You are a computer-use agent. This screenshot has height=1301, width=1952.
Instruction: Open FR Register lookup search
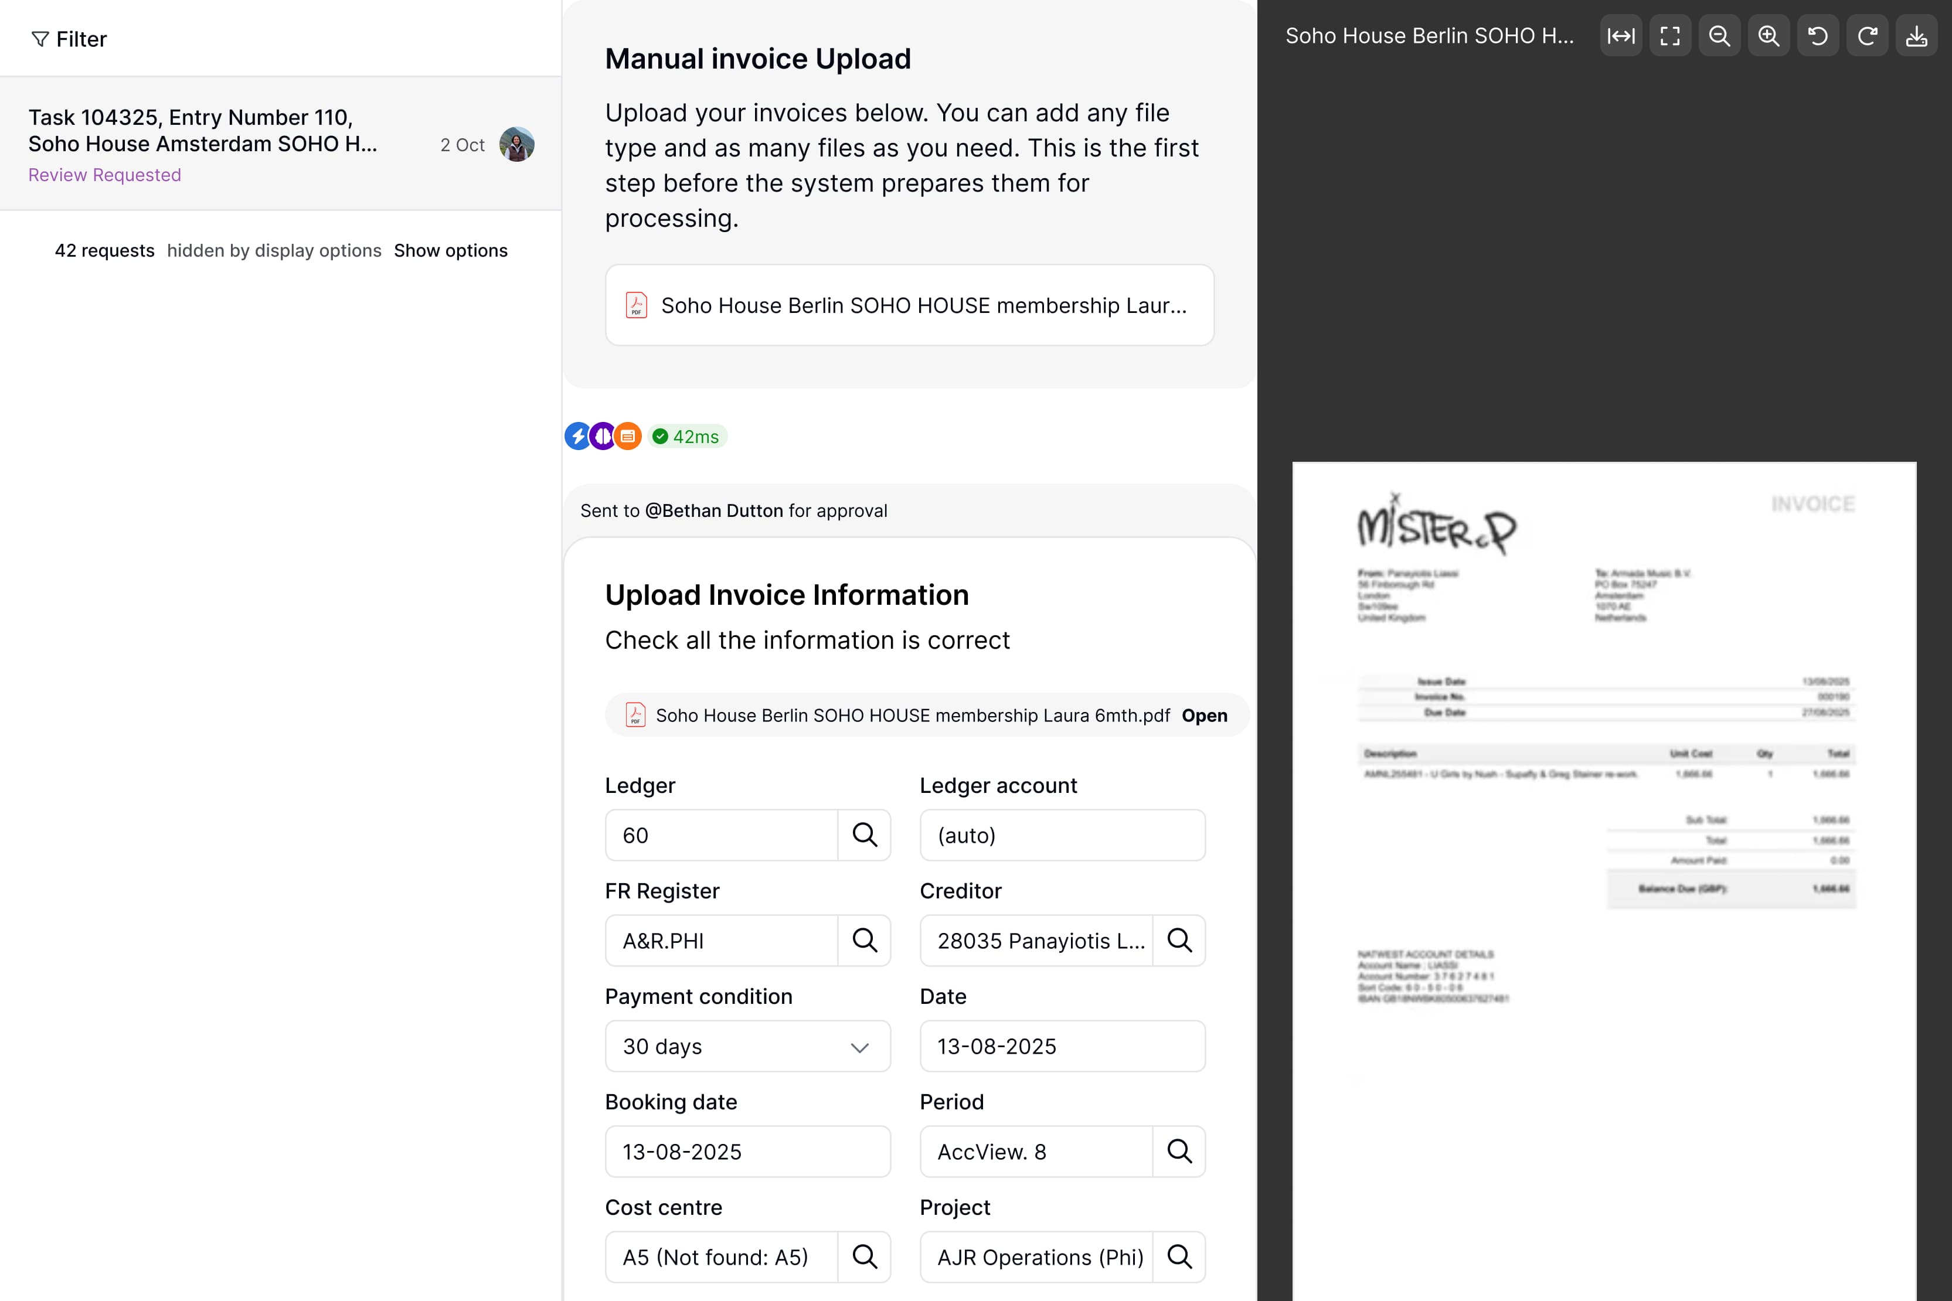864,940
